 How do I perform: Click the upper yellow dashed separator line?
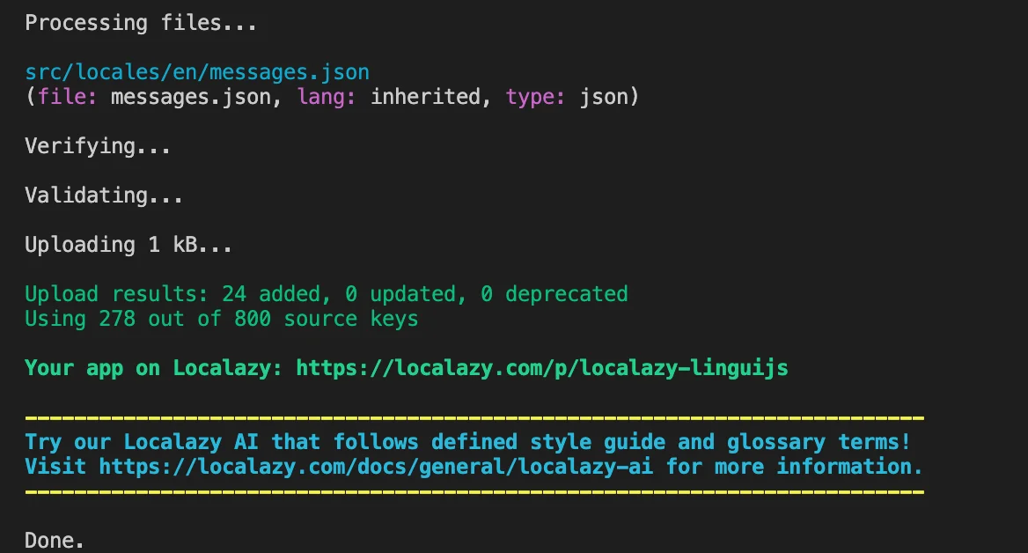pyautogui.click(x=474, y=418)
